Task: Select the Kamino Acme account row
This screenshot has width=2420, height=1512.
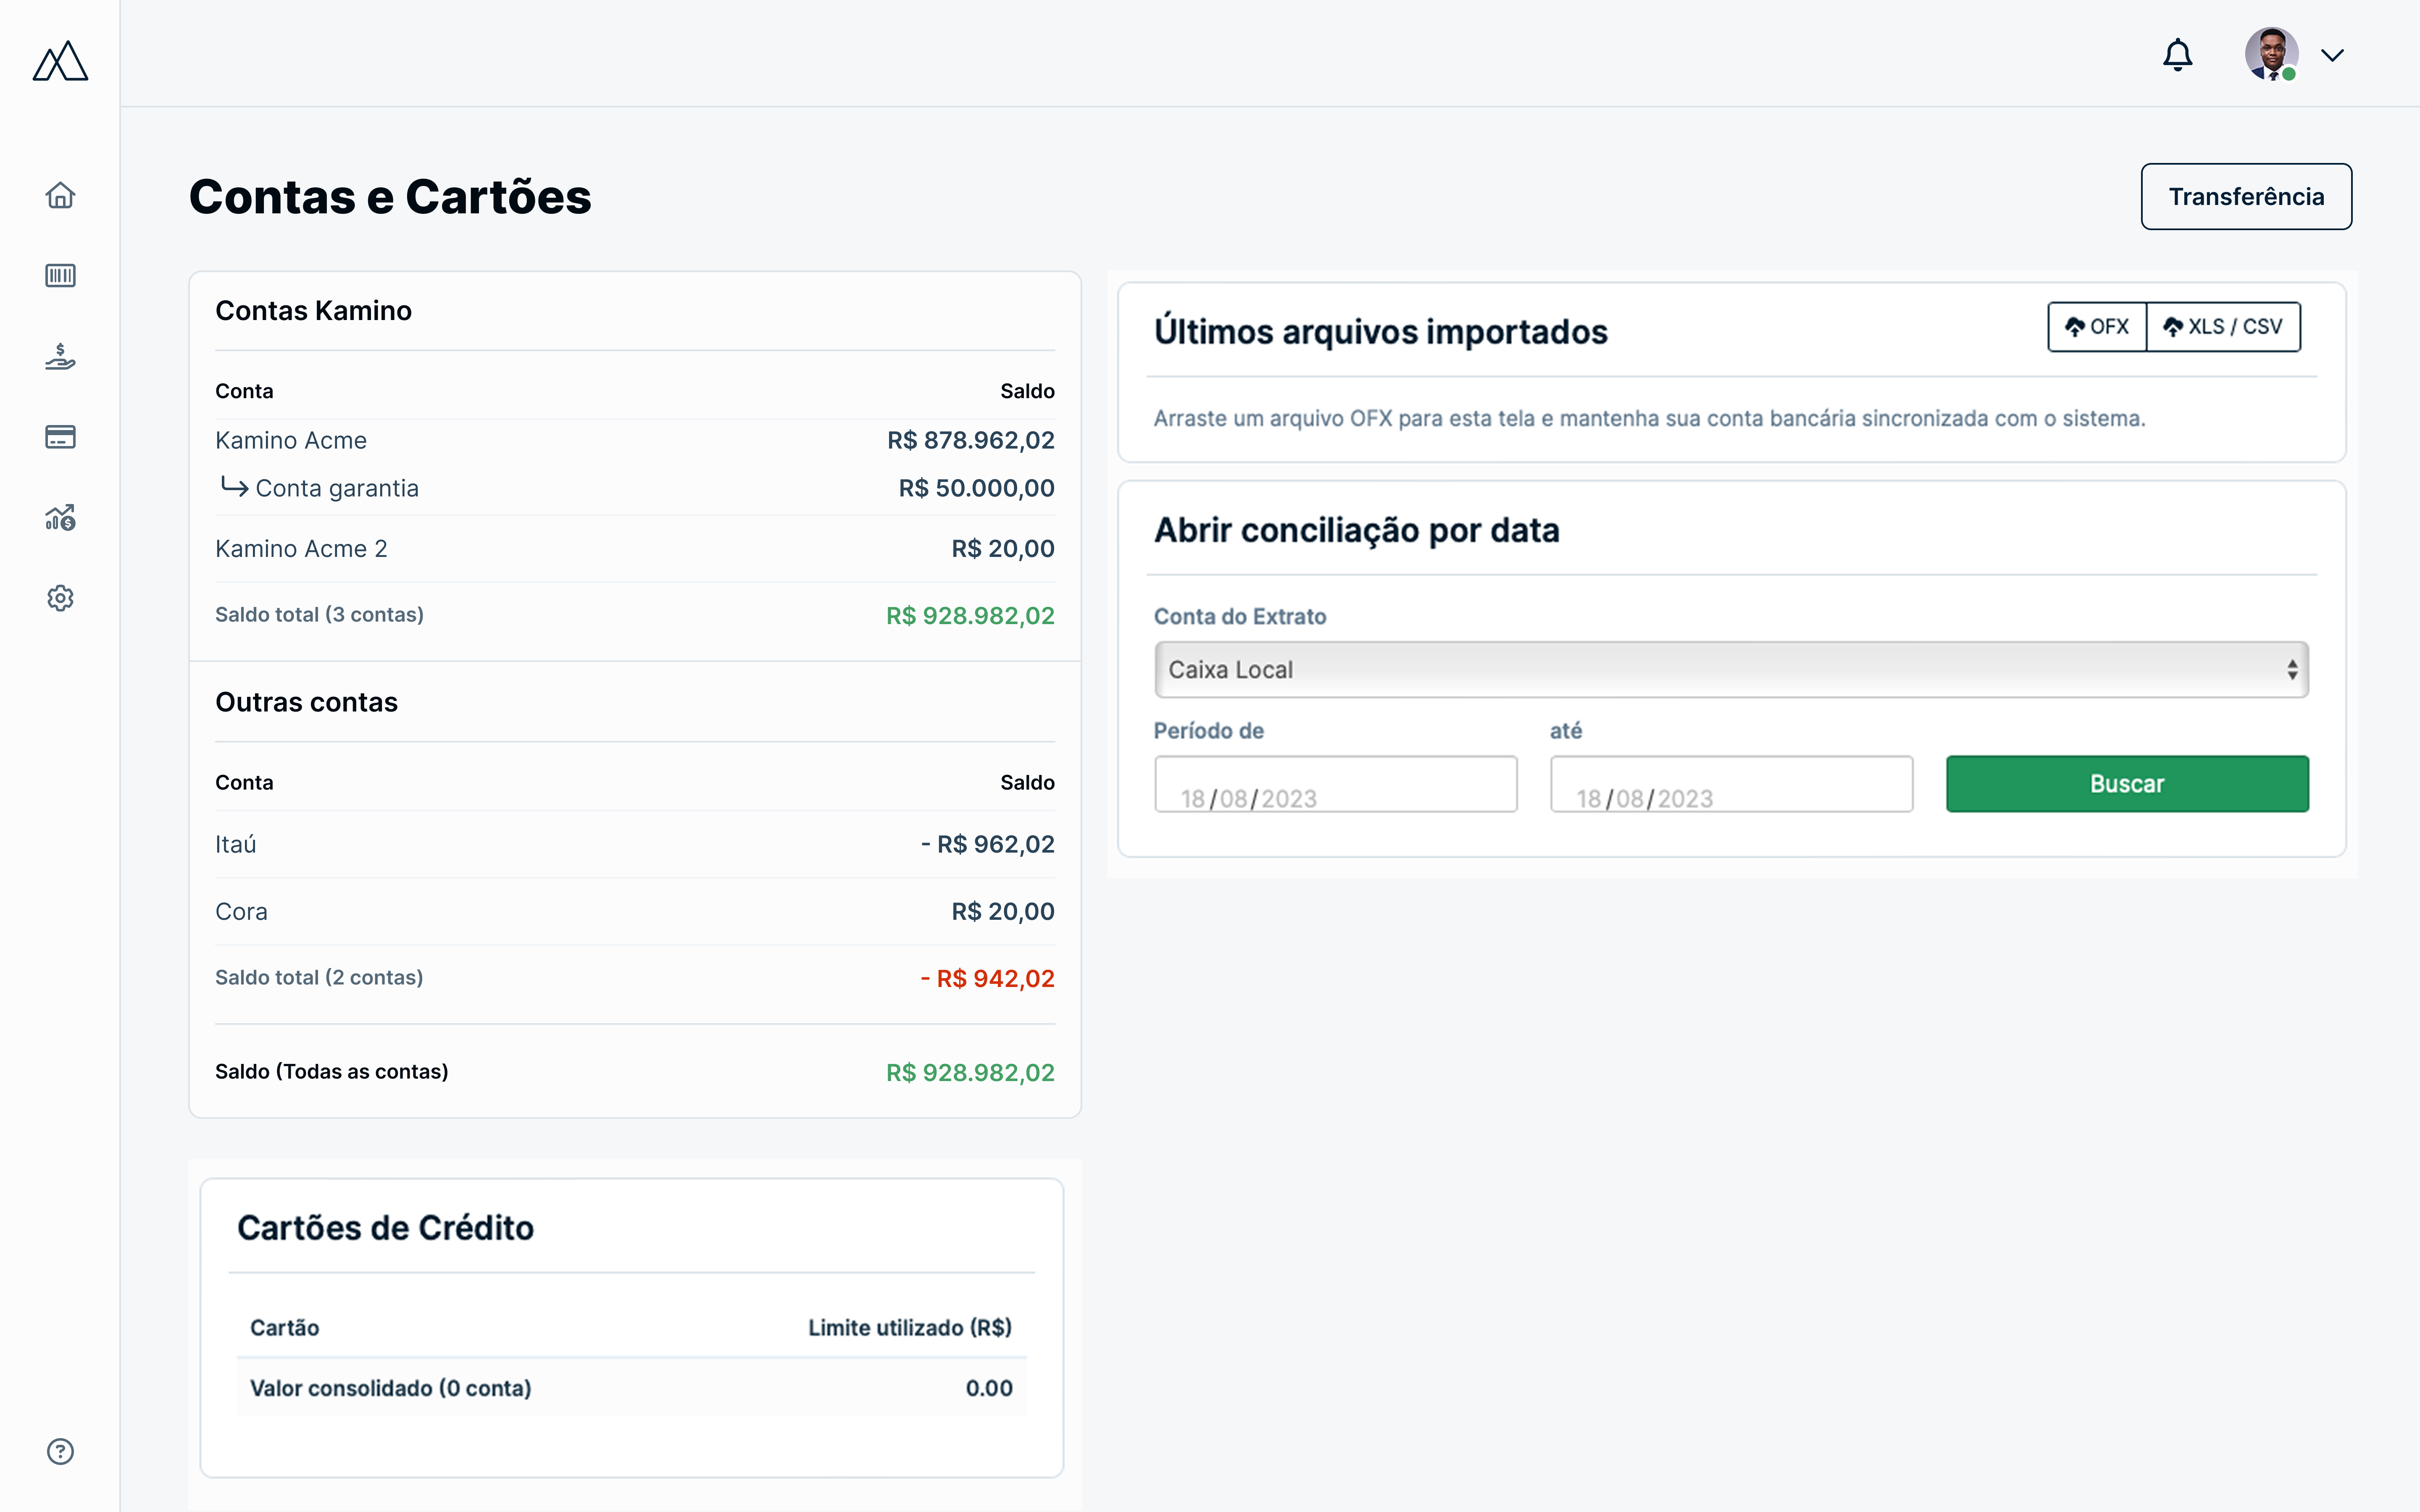Action: (635, 440)
